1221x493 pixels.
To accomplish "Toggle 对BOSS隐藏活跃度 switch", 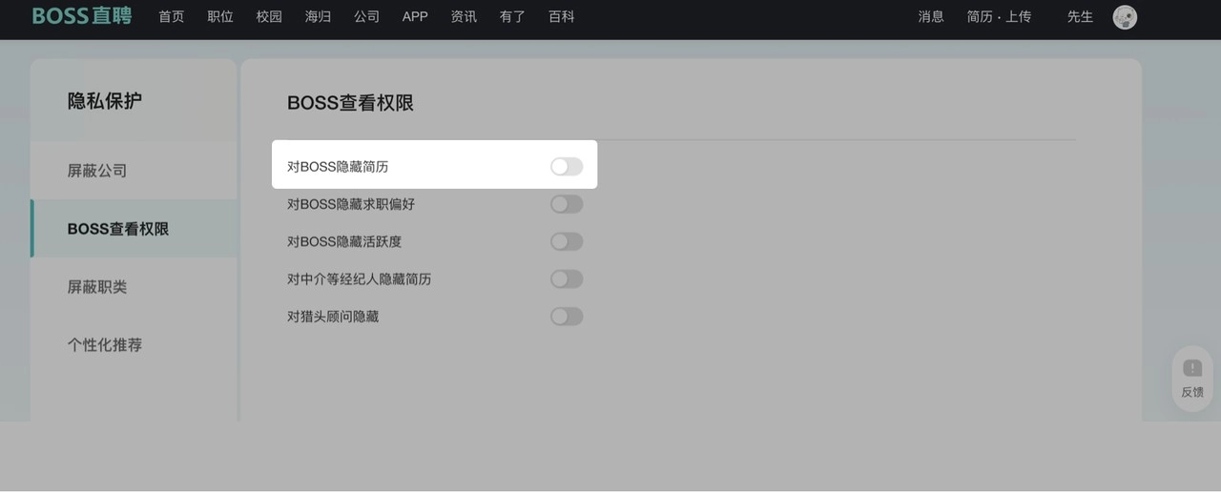I will tap(567, 241).
